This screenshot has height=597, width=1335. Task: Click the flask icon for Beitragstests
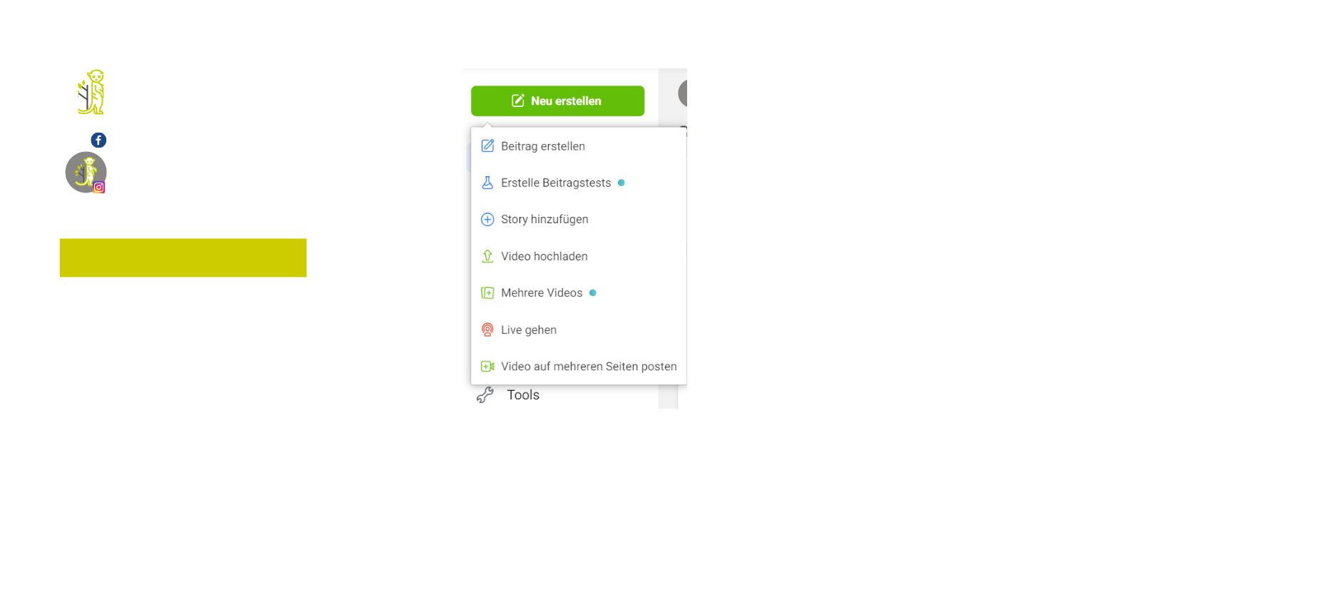tap(487, 183)
